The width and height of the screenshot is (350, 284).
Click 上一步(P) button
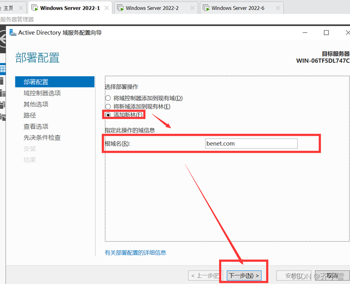pyautogui.click(x=206, y=276)
